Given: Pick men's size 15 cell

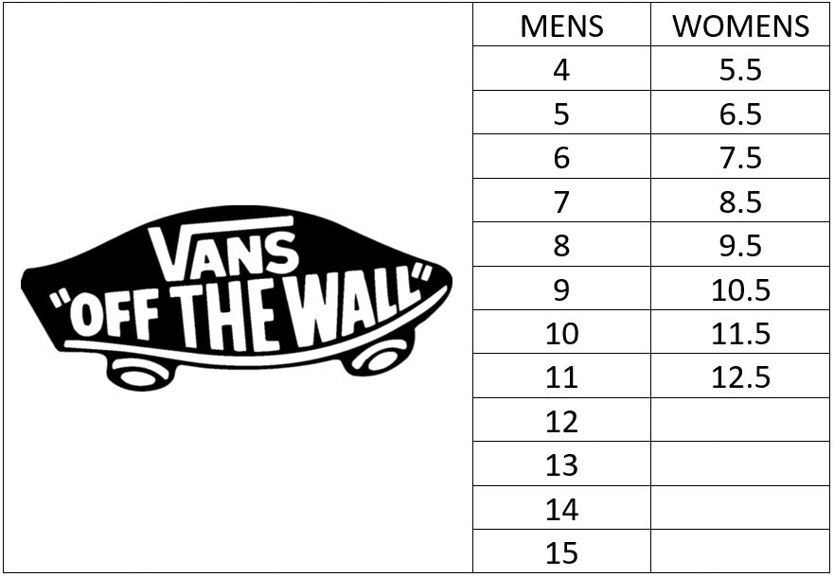Looking at the screenshot, I should (561, 553).
